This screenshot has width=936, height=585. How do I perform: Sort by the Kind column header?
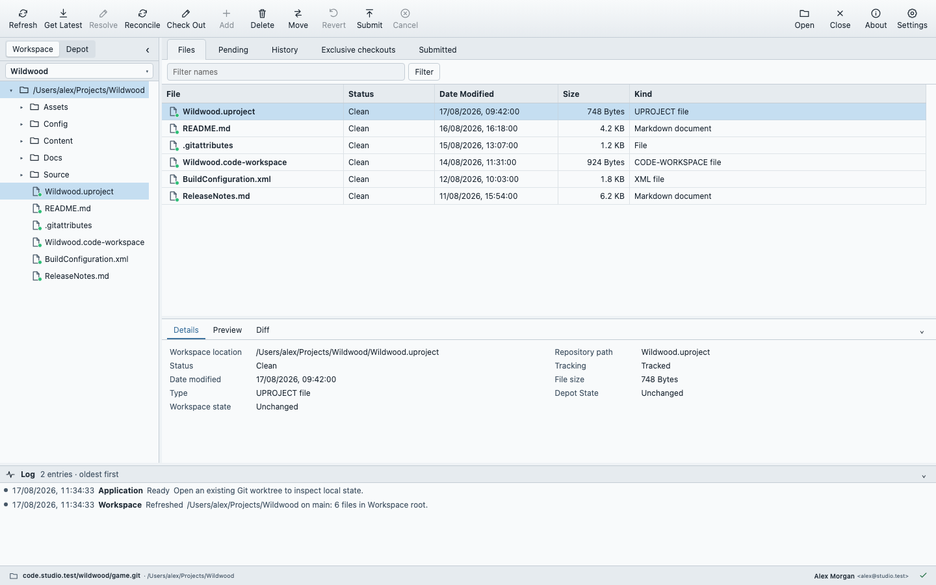click(x=777, y=94)
